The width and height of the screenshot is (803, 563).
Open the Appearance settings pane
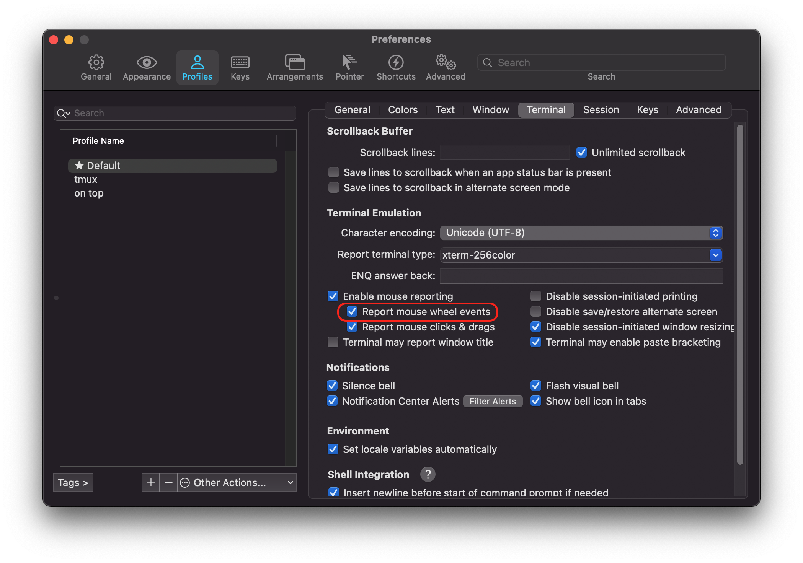147,67
